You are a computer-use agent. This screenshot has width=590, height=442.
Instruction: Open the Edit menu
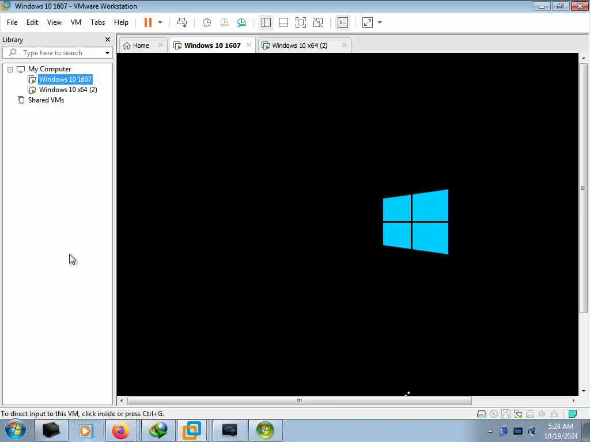(32, 22)
